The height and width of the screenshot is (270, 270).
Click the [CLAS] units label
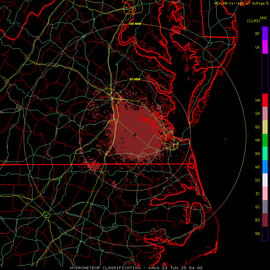253,21
